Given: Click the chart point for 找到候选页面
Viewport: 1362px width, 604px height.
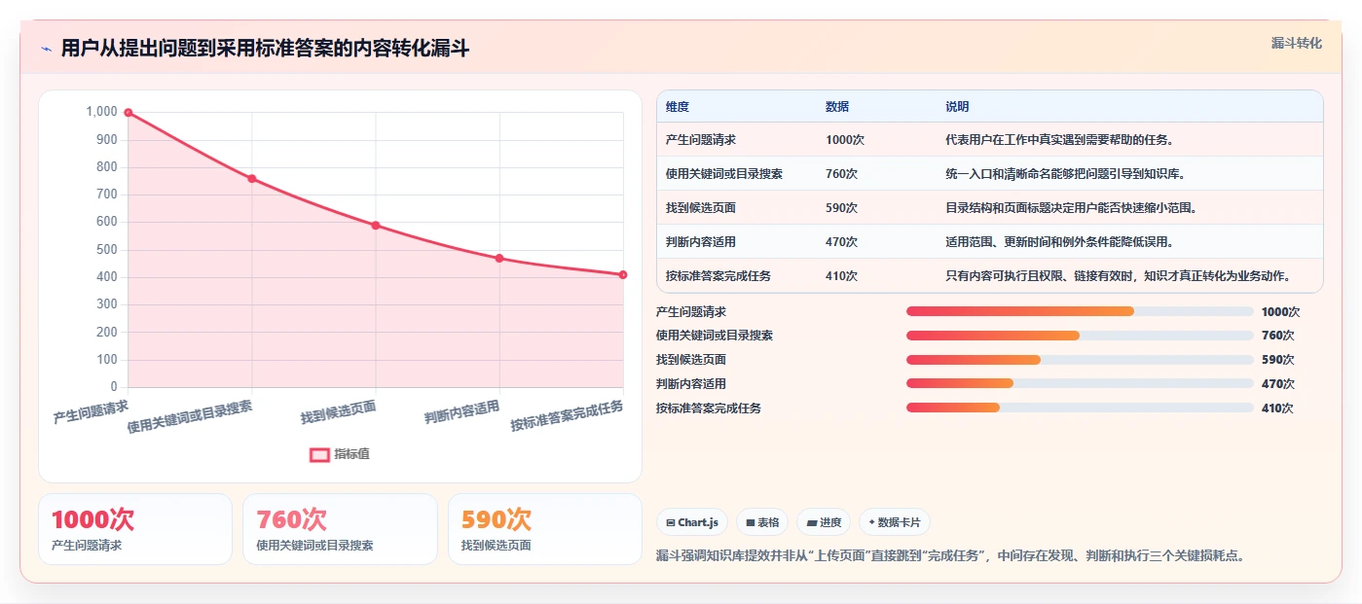Looking at the screenshot, I should [x=376, y=226].
